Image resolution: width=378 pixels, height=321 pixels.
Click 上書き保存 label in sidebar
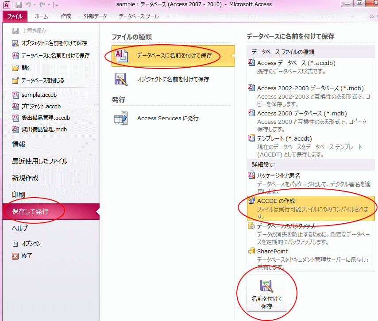pos(34,31)
